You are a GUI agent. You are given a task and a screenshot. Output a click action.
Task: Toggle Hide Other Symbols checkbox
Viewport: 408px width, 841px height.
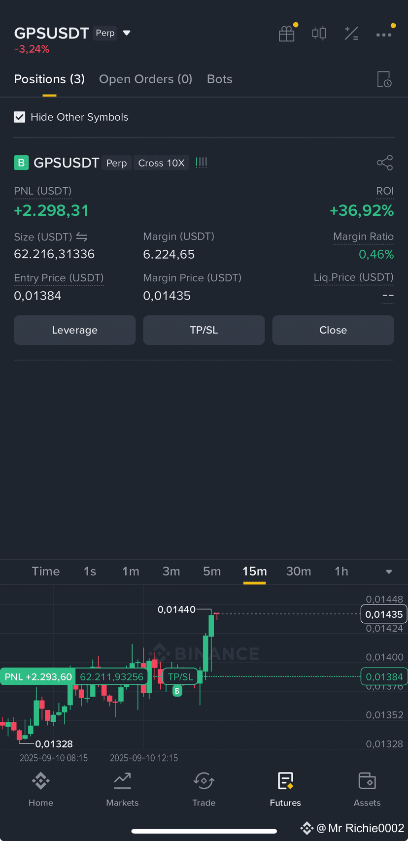(20, 117)
